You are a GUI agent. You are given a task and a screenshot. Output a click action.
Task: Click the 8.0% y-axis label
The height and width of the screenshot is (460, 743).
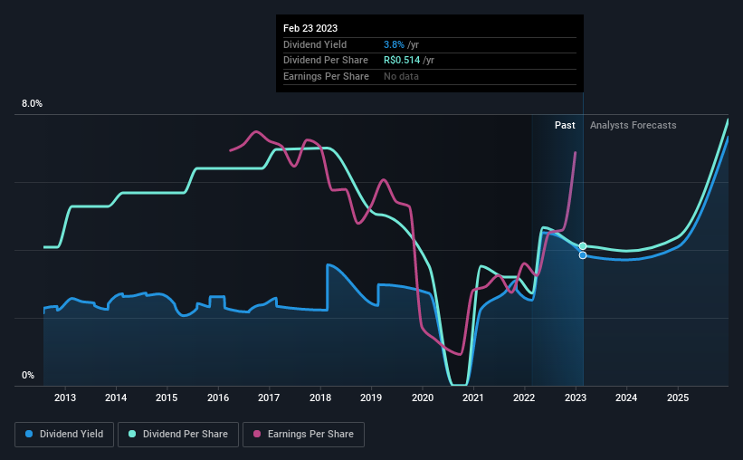point(32,104)
